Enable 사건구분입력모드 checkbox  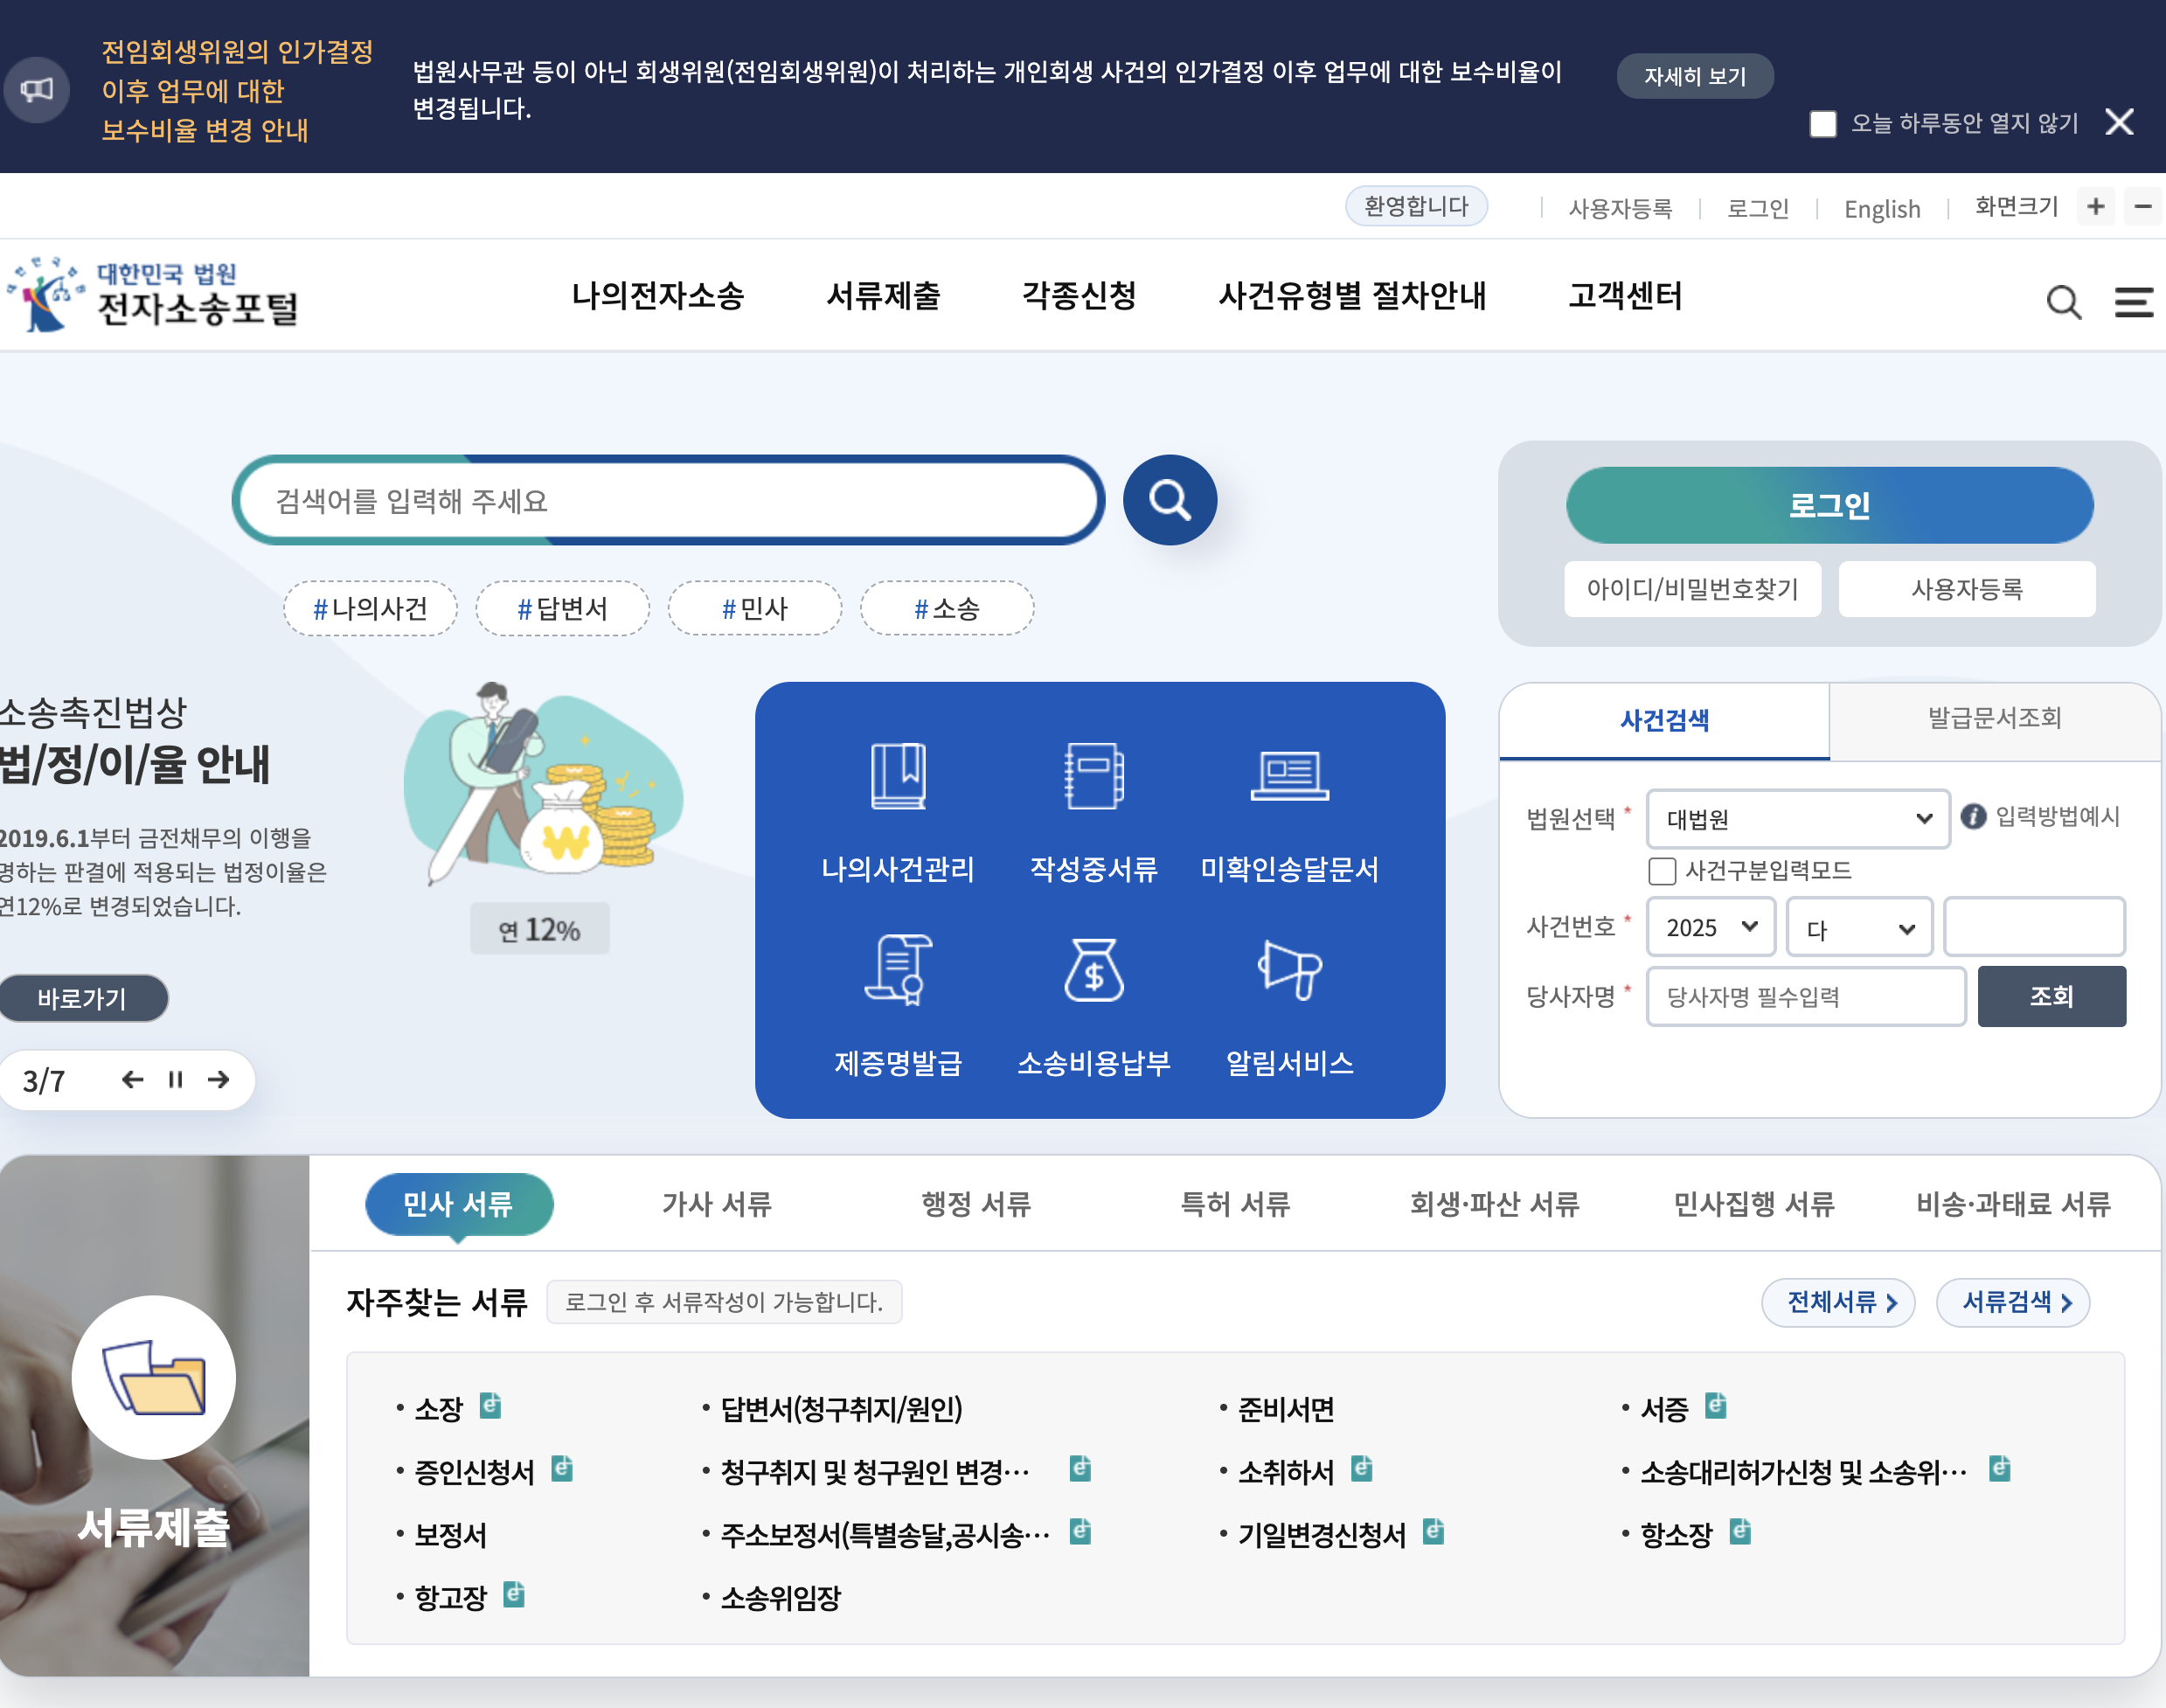coord(1661,871)
